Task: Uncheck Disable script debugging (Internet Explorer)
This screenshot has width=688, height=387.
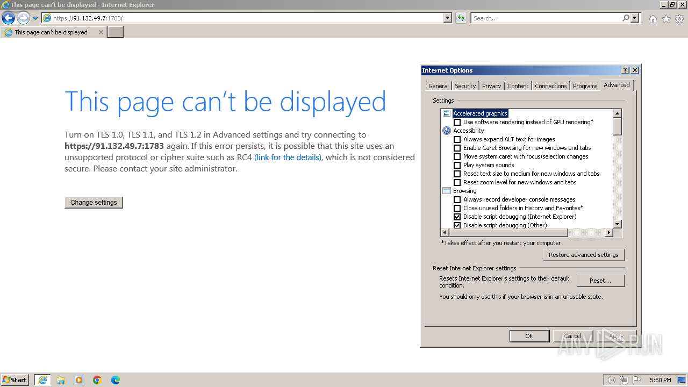Action: click(457, 217)
